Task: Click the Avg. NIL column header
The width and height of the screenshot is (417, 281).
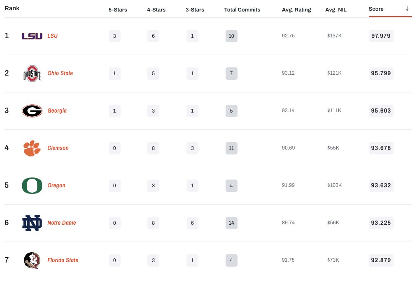Action: [x=336, y=9]
